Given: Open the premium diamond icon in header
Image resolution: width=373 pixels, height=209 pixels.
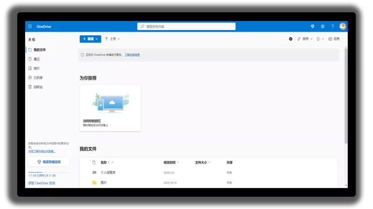Looking at the screenshot, I should (312, 26).
